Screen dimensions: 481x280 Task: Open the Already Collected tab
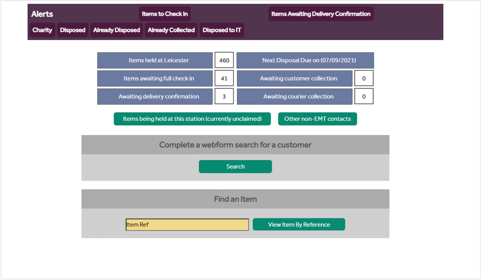coord(171,30)
